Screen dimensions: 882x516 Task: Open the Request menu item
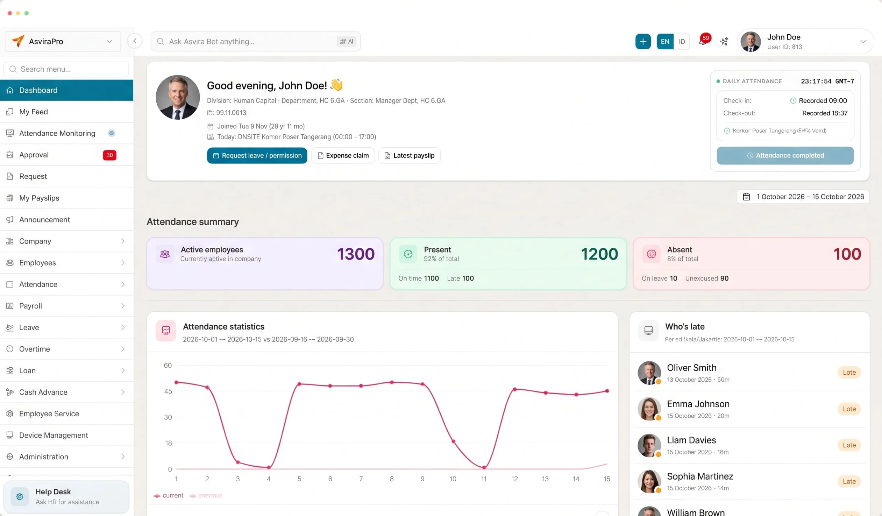pyautogui.click(x=66, y=176)
